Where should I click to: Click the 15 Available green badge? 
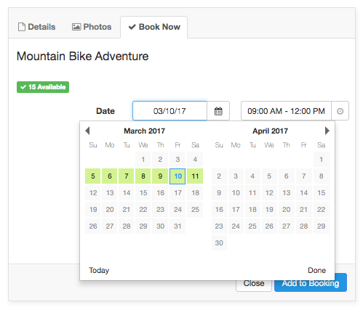43,87
